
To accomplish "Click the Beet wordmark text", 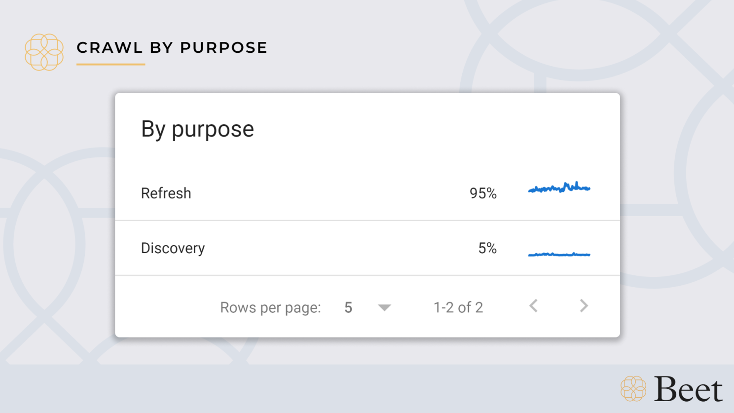I will coord(688,389).
